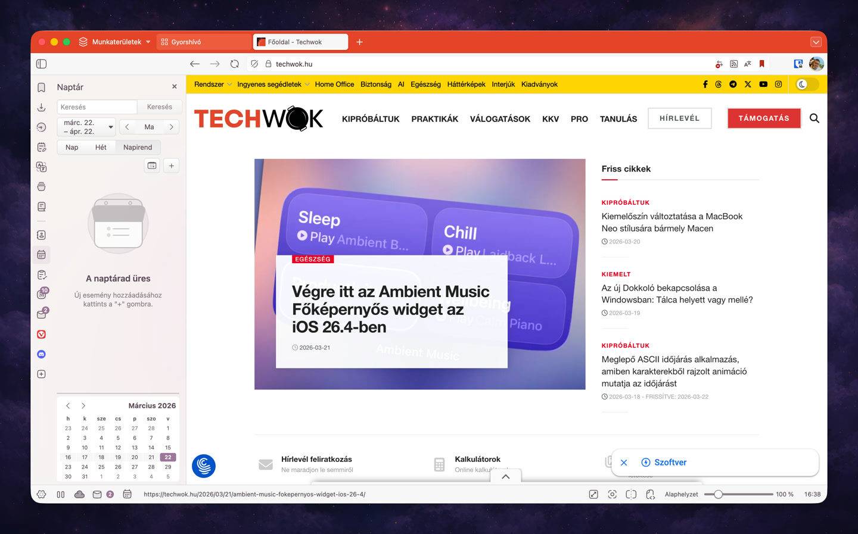The image size is (858, 534).
Task: Toggle the website dark mode switch
Action: click(x=807, y=85)
